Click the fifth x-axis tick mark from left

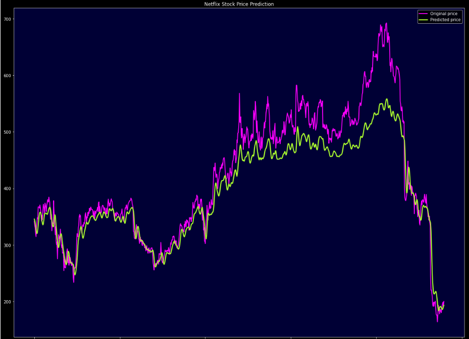[x=376, y=337]
